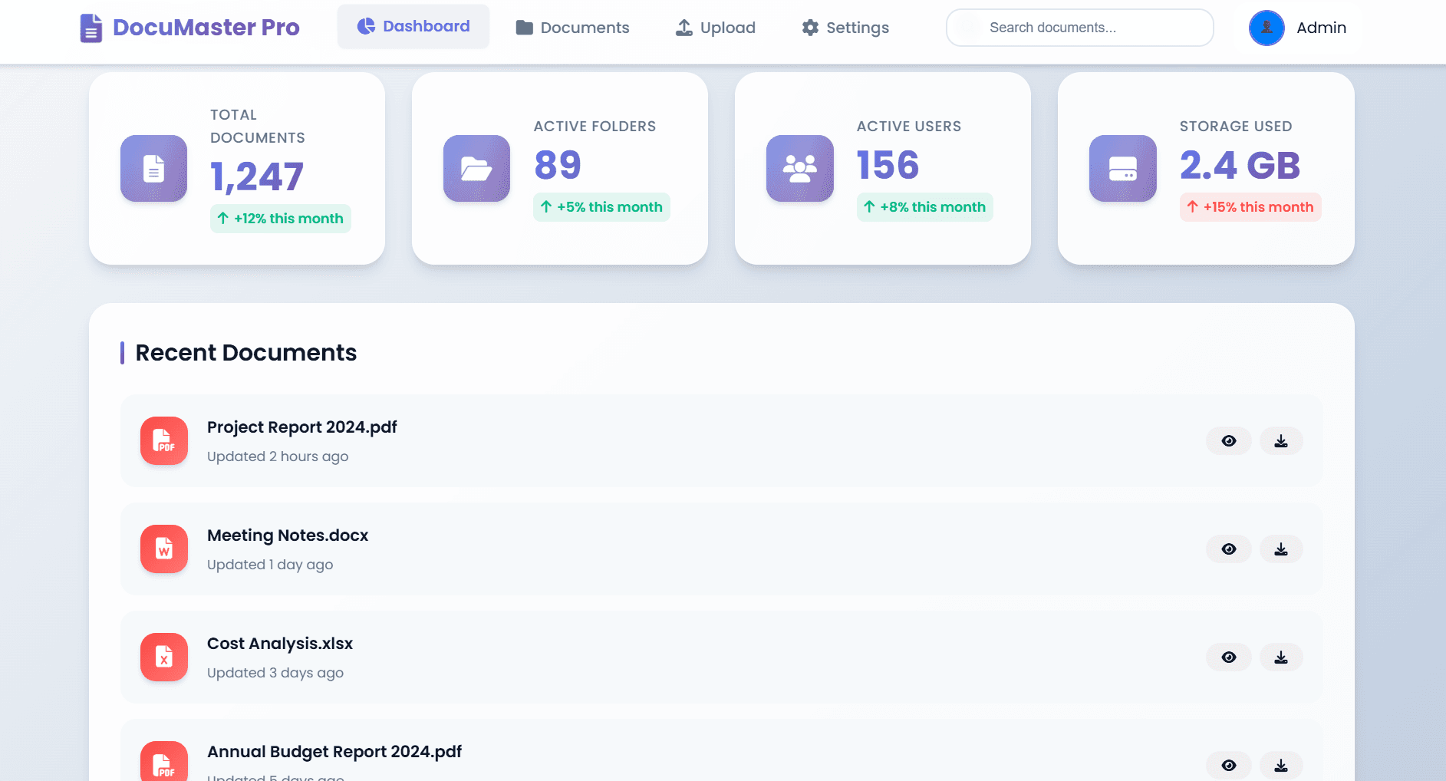Click the Active Users people icon
This screenshot has height=781, width=1446.
[x=799, y=169]
